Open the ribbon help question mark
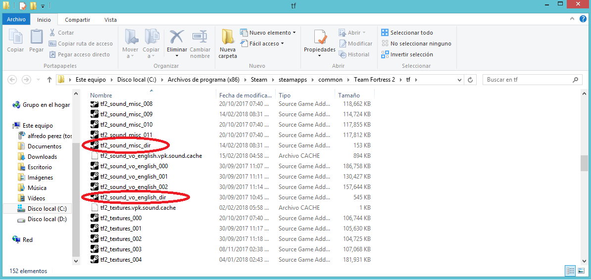591x280 pixels. (x=583, y=18)
